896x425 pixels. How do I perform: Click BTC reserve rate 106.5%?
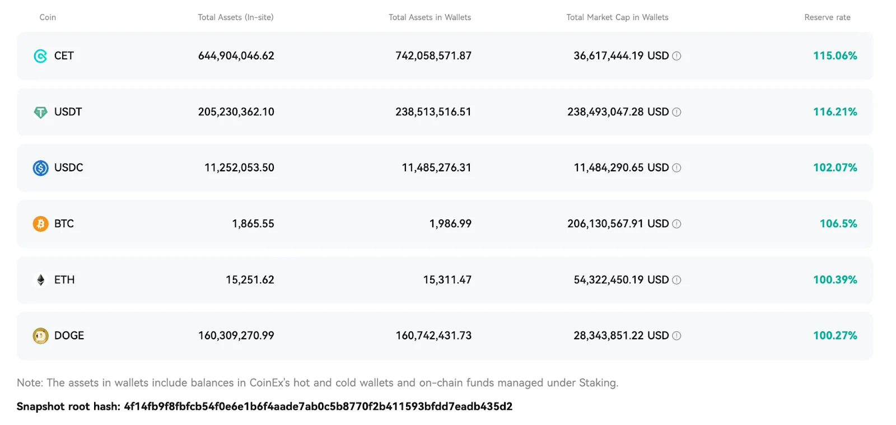pyautogui.click(x=838, y=224)
